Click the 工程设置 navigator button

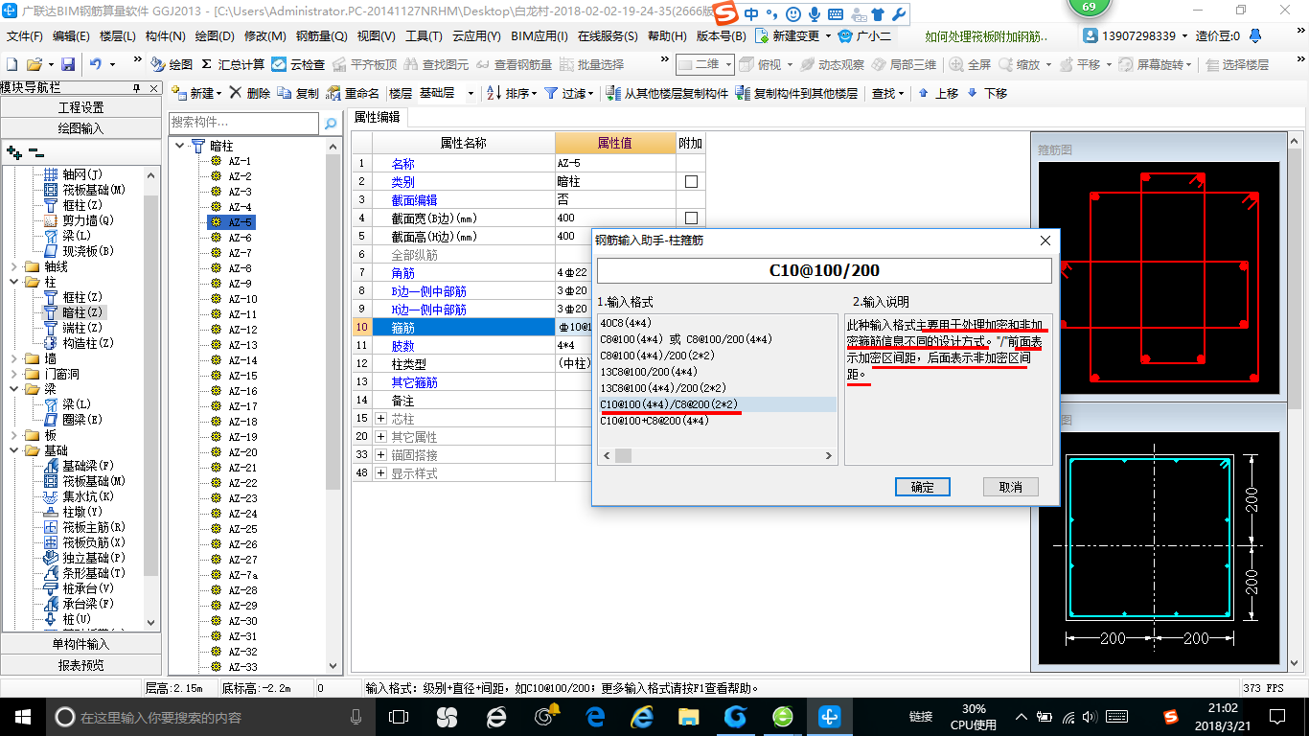(x=80, y=107)
